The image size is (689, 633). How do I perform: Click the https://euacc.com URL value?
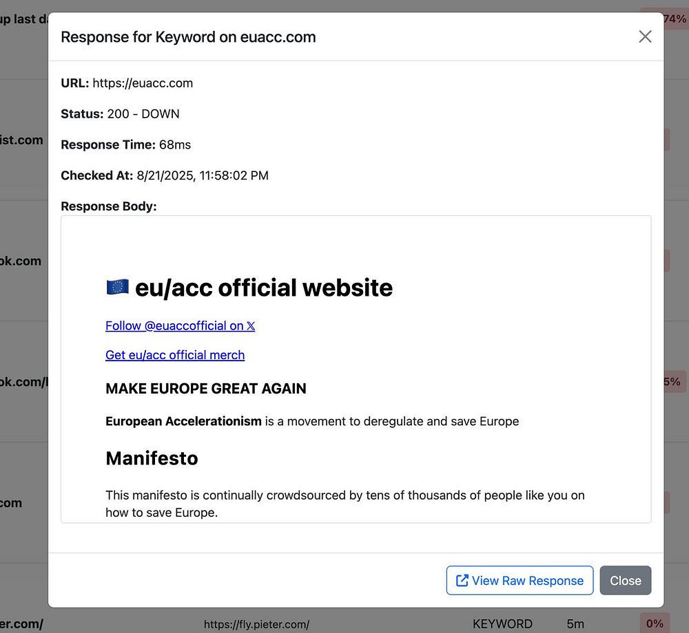pyautogui.click(x=143, y=83)
